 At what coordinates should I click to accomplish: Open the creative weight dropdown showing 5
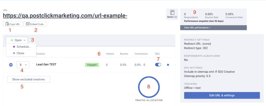pyautogui.click(x=23, y=65)
